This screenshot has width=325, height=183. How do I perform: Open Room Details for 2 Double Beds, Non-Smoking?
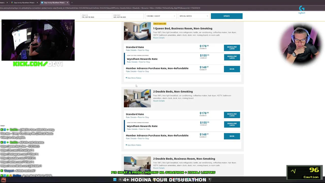coord(159,101)
